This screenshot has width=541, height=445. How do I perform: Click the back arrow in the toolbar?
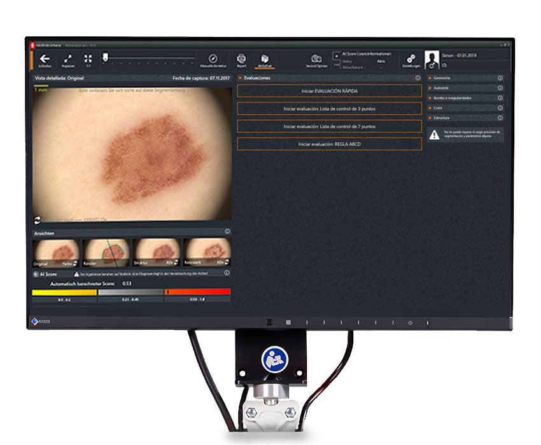(45, 58)
